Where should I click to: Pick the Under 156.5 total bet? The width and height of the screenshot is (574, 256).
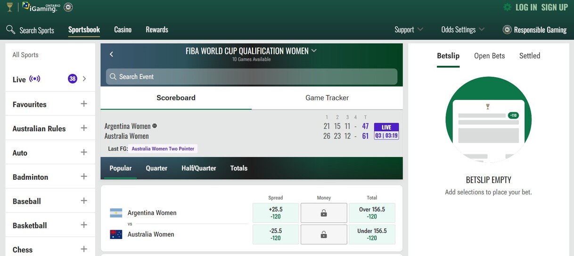tap(372, 234)
